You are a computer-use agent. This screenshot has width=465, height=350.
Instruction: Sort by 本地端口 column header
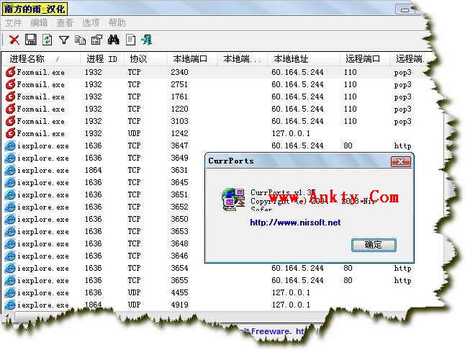(192, 59)
